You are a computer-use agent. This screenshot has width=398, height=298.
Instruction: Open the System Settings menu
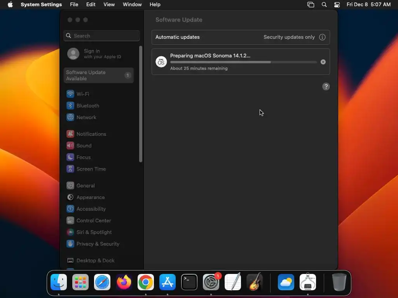(x=41, y=5)
